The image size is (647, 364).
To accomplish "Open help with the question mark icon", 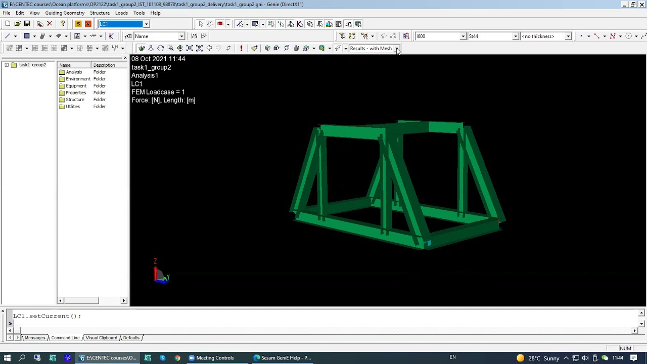I will coord(62,24).
